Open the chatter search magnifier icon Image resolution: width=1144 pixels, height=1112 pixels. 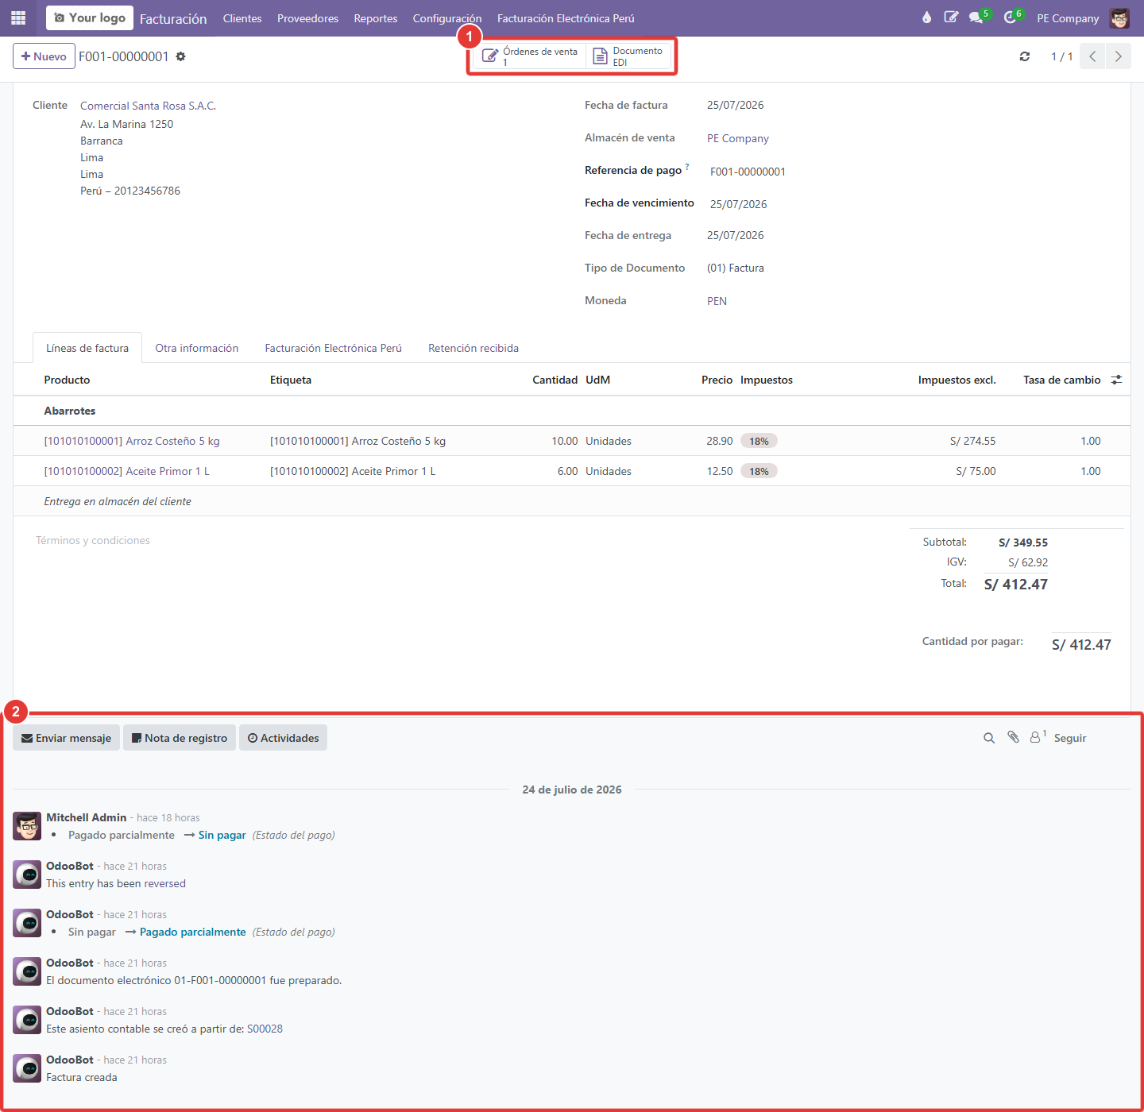(989, 738)
